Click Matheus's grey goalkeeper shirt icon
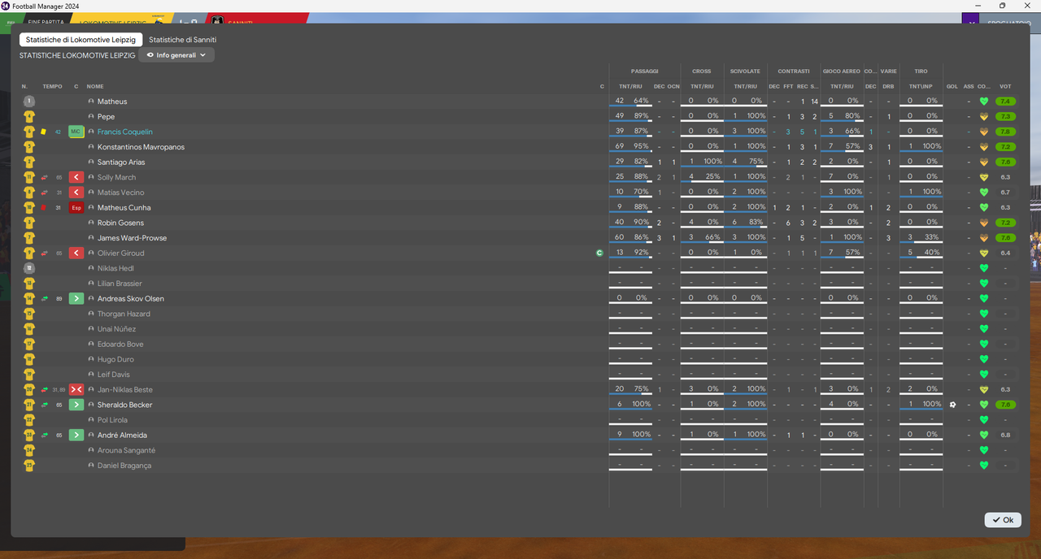The image size is (1041, 559). pos(29,102)
